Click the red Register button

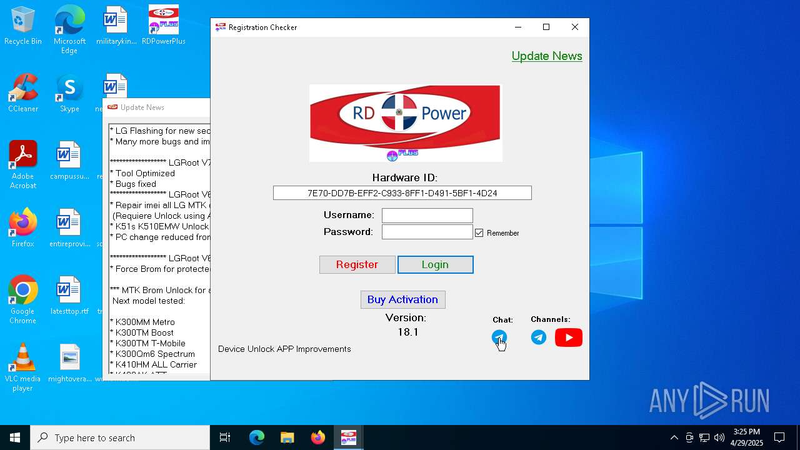(357, 264)
